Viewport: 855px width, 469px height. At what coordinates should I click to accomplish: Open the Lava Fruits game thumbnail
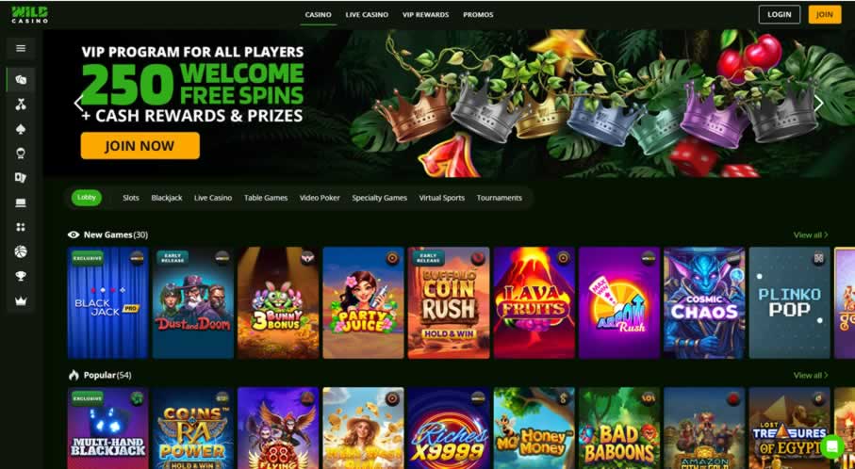pyautogui.click(x=534, y=303)
